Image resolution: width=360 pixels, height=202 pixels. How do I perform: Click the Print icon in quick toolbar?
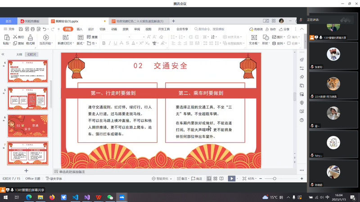pyautogui.click(x=32, y=29)
